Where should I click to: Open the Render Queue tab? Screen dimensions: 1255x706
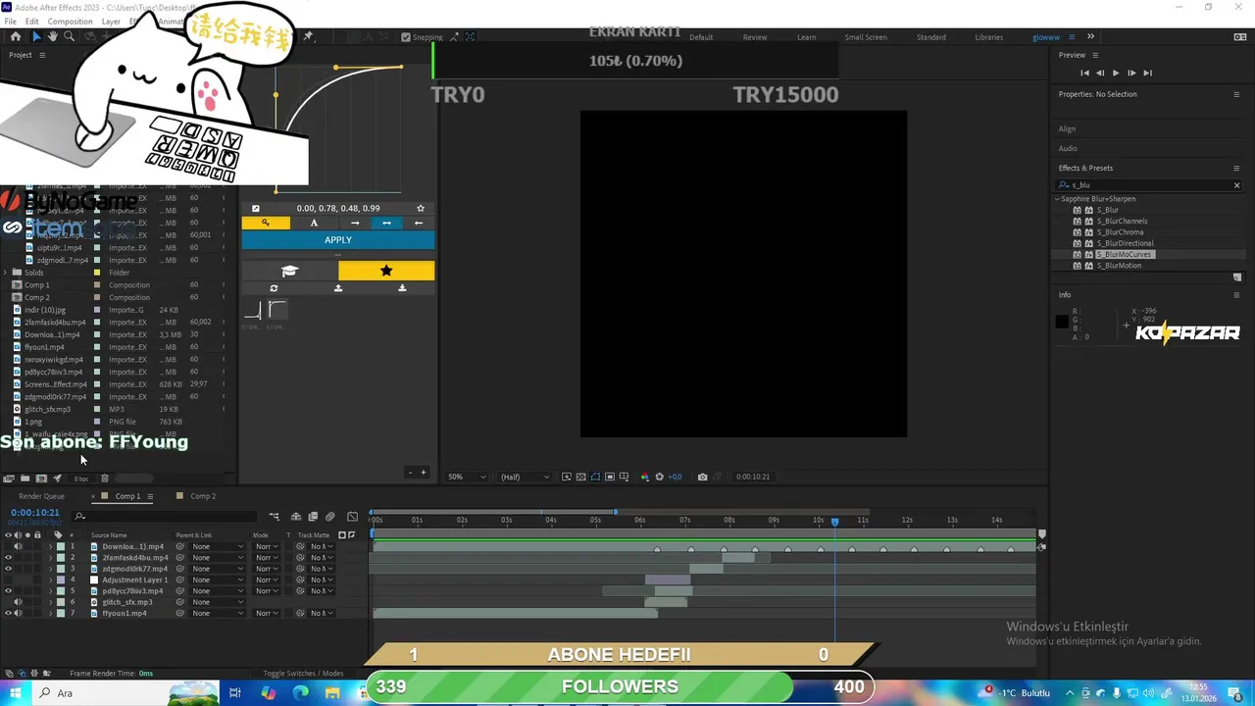(41, 496)
